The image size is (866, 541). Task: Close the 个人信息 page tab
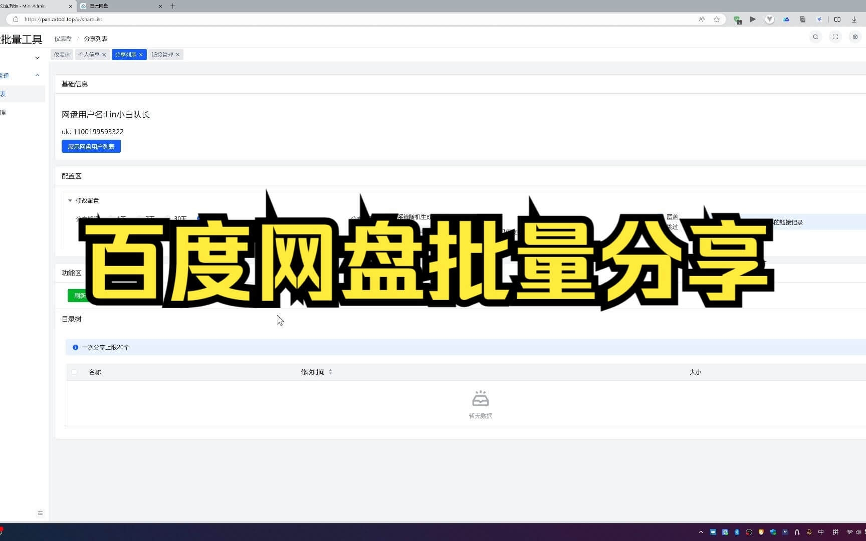pos(104,55)
